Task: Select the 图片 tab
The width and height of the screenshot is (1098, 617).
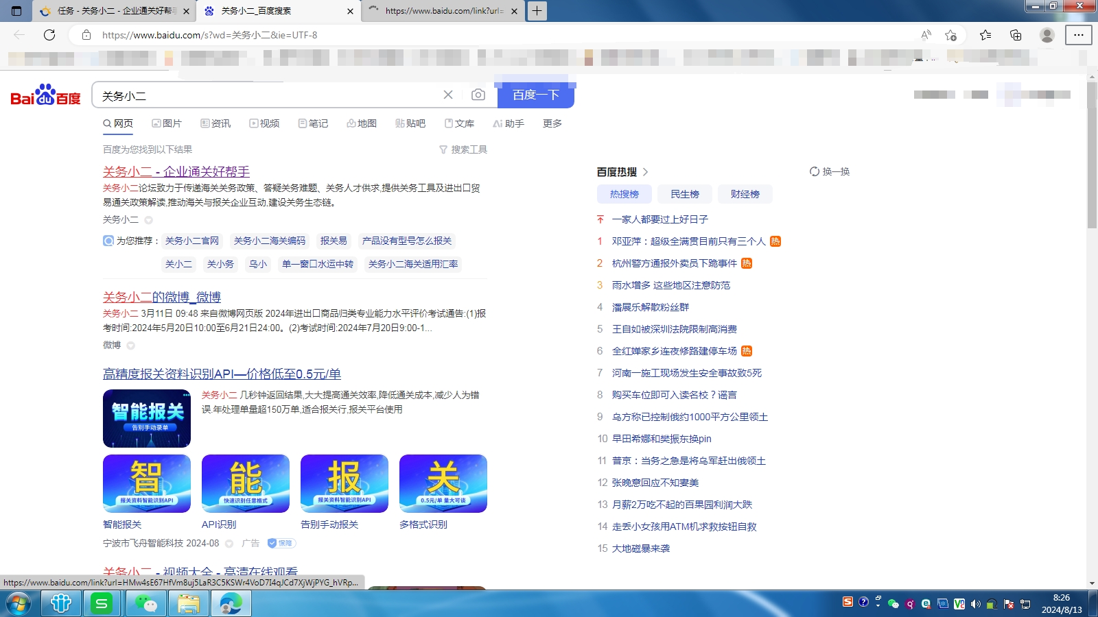Action: pos(167,123)
